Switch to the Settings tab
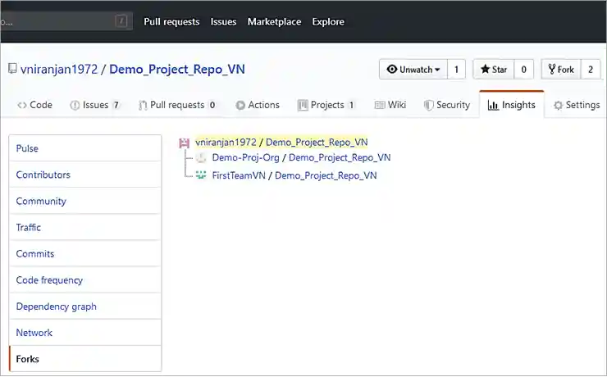This screenshot has width=607, height=377. [577, 105]
